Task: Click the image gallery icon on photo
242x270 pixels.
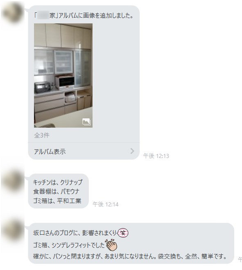Action: [x=86, y=122]
